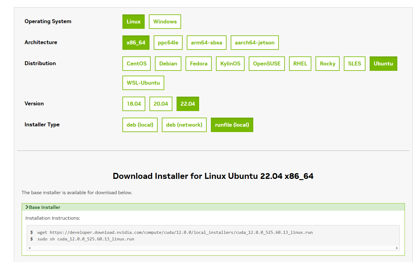Pick the Rocky distribution
419x262 pixels.
328,64
